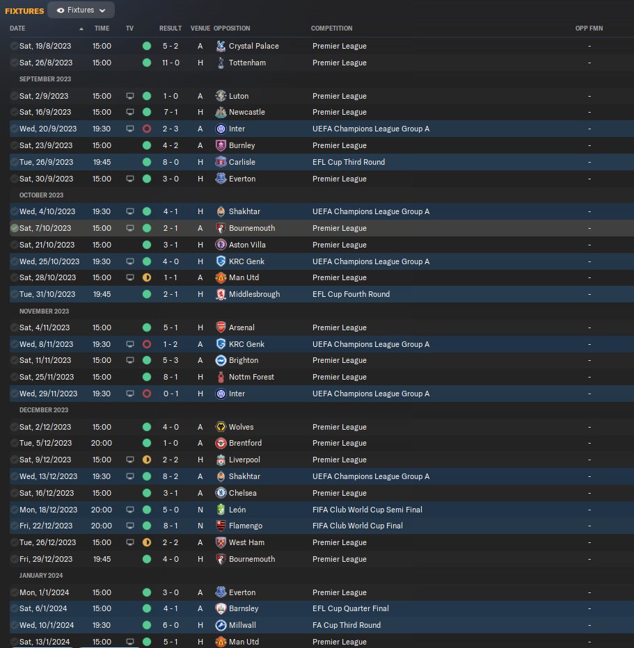The height and width of the screenshot is (648, 634).
Task: Click the Nottm Forest club badge
Action: click(221, 377)
